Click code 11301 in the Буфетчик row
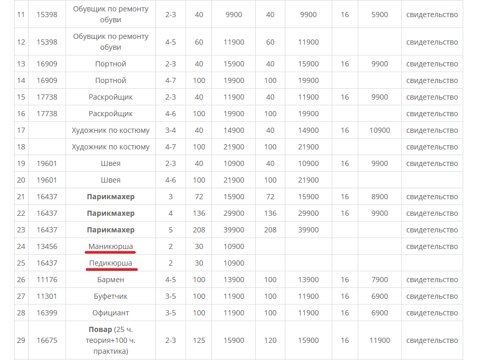The image size is (484, 360). point(47,296)
